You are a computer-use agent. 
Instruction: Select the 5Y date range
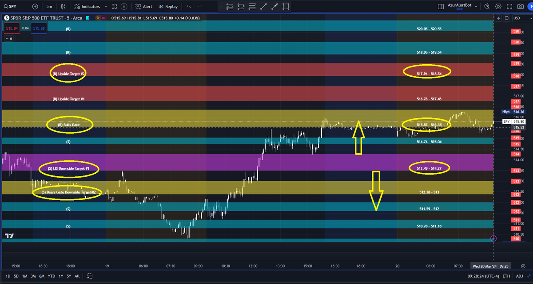point(68,276)
